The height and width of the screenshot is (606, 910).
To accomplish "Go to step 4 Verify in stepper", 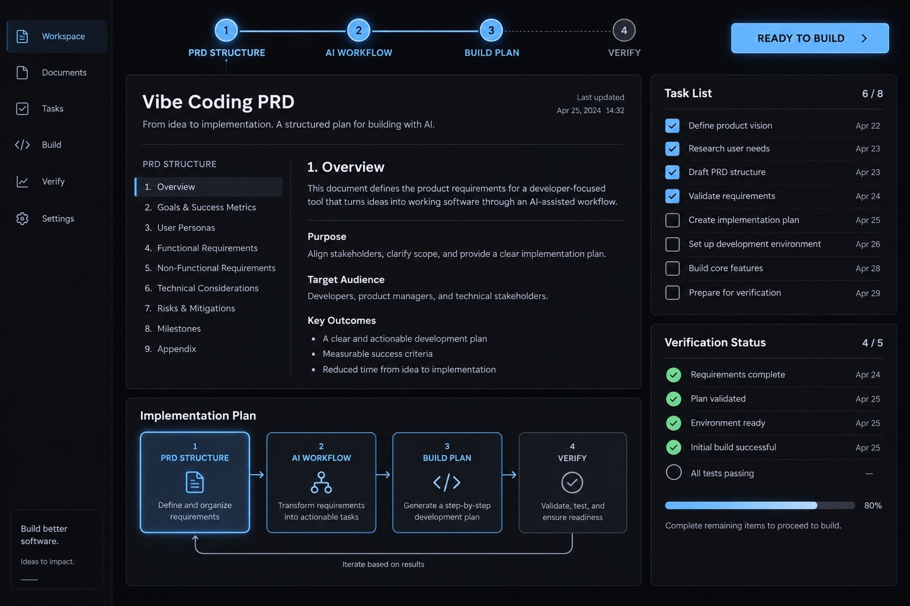I will [x=624, y=30].
